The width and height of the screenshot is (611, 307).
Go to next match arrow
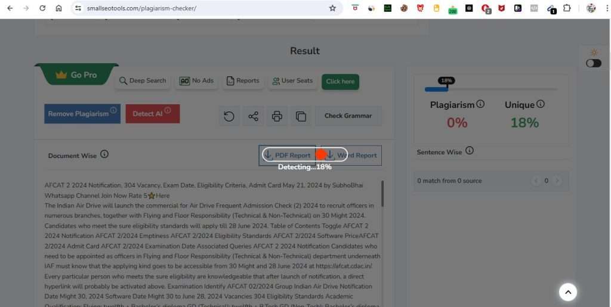click(557, 181)
